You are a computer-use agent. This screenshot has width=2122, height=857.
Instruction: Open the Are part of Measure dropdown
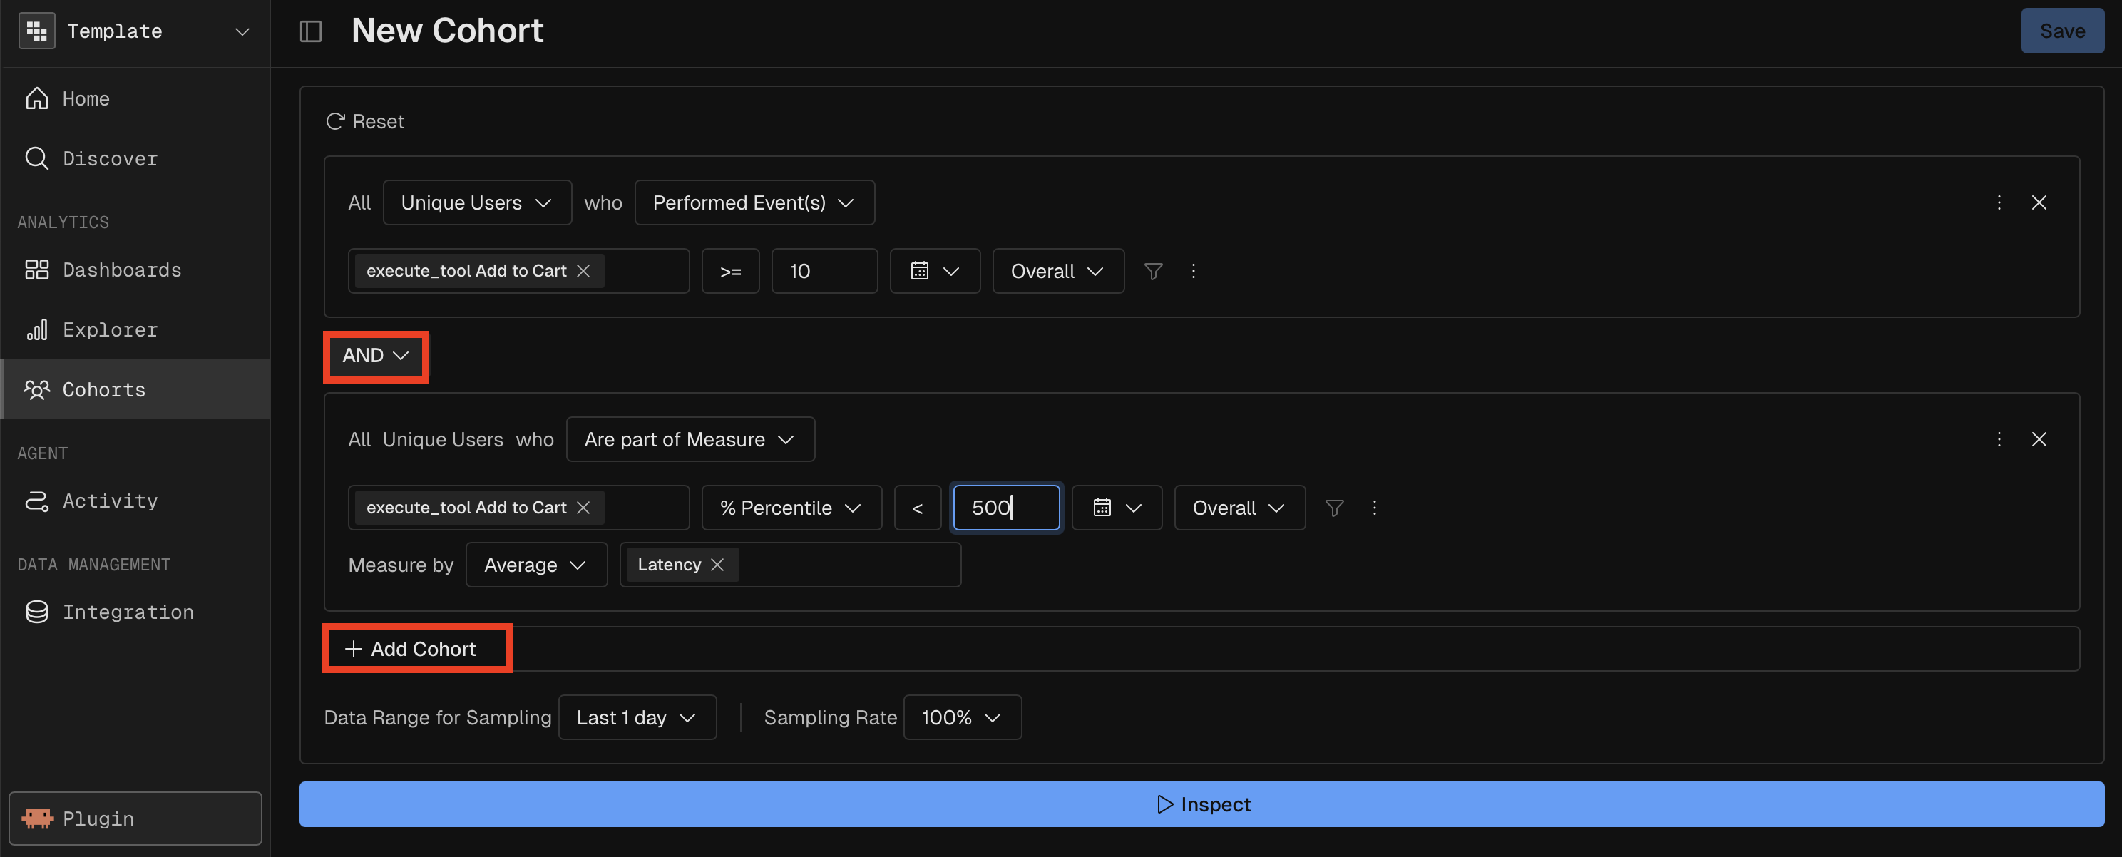[x=690, y=439]
